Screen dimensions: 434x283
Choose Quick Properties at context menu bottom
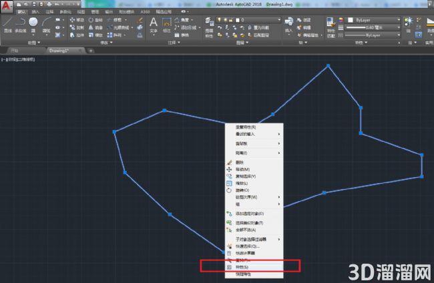[254, 274]
